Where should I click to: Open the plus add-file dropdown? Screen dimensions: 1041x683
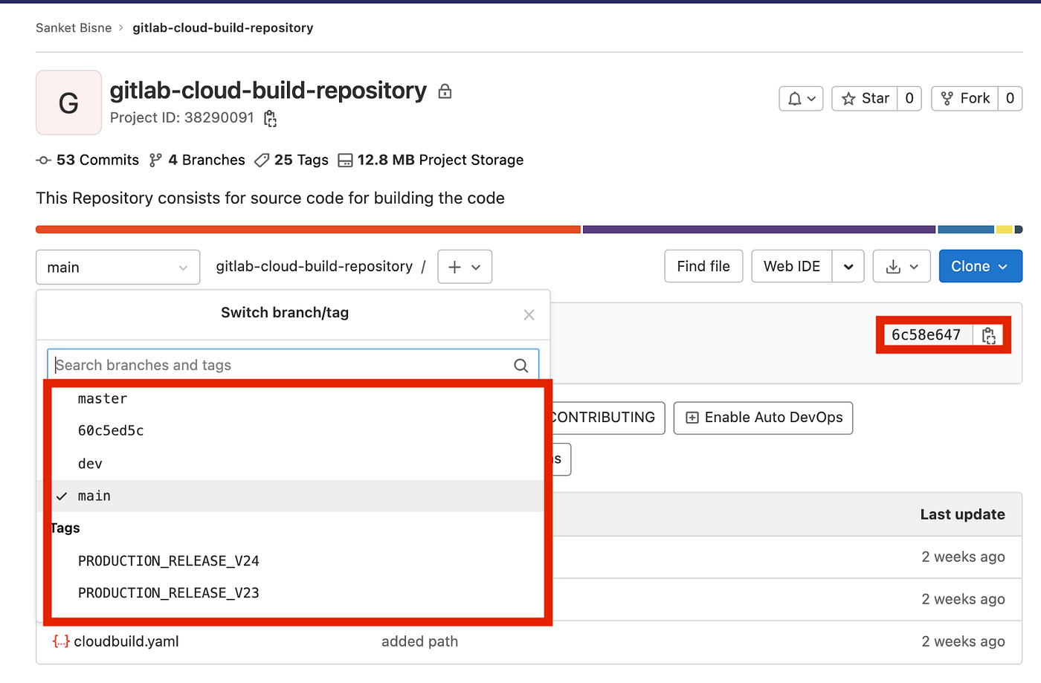(x=465, y=267)
